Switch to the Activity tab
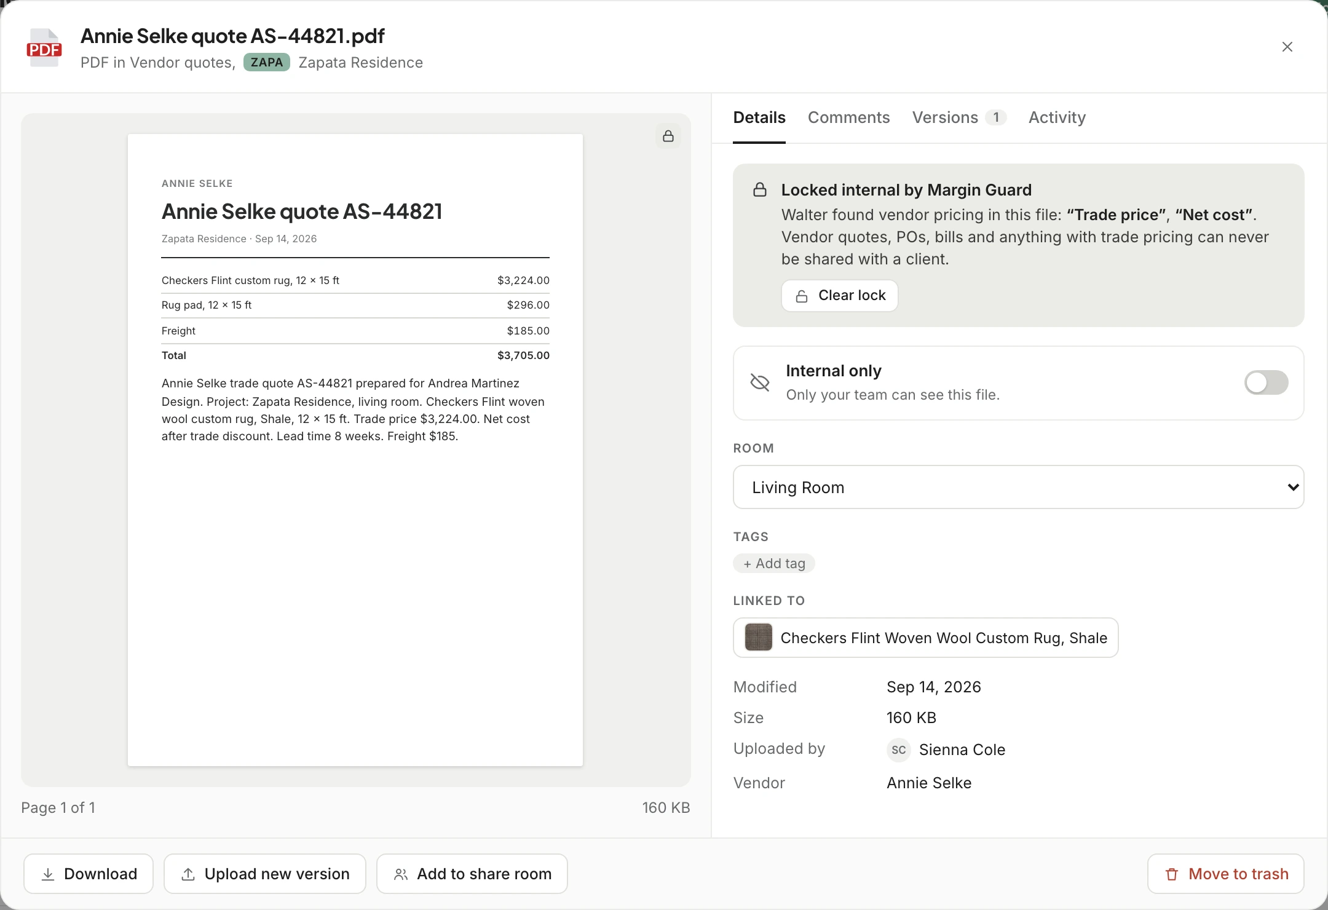1328x910 pixels. 1057,117
